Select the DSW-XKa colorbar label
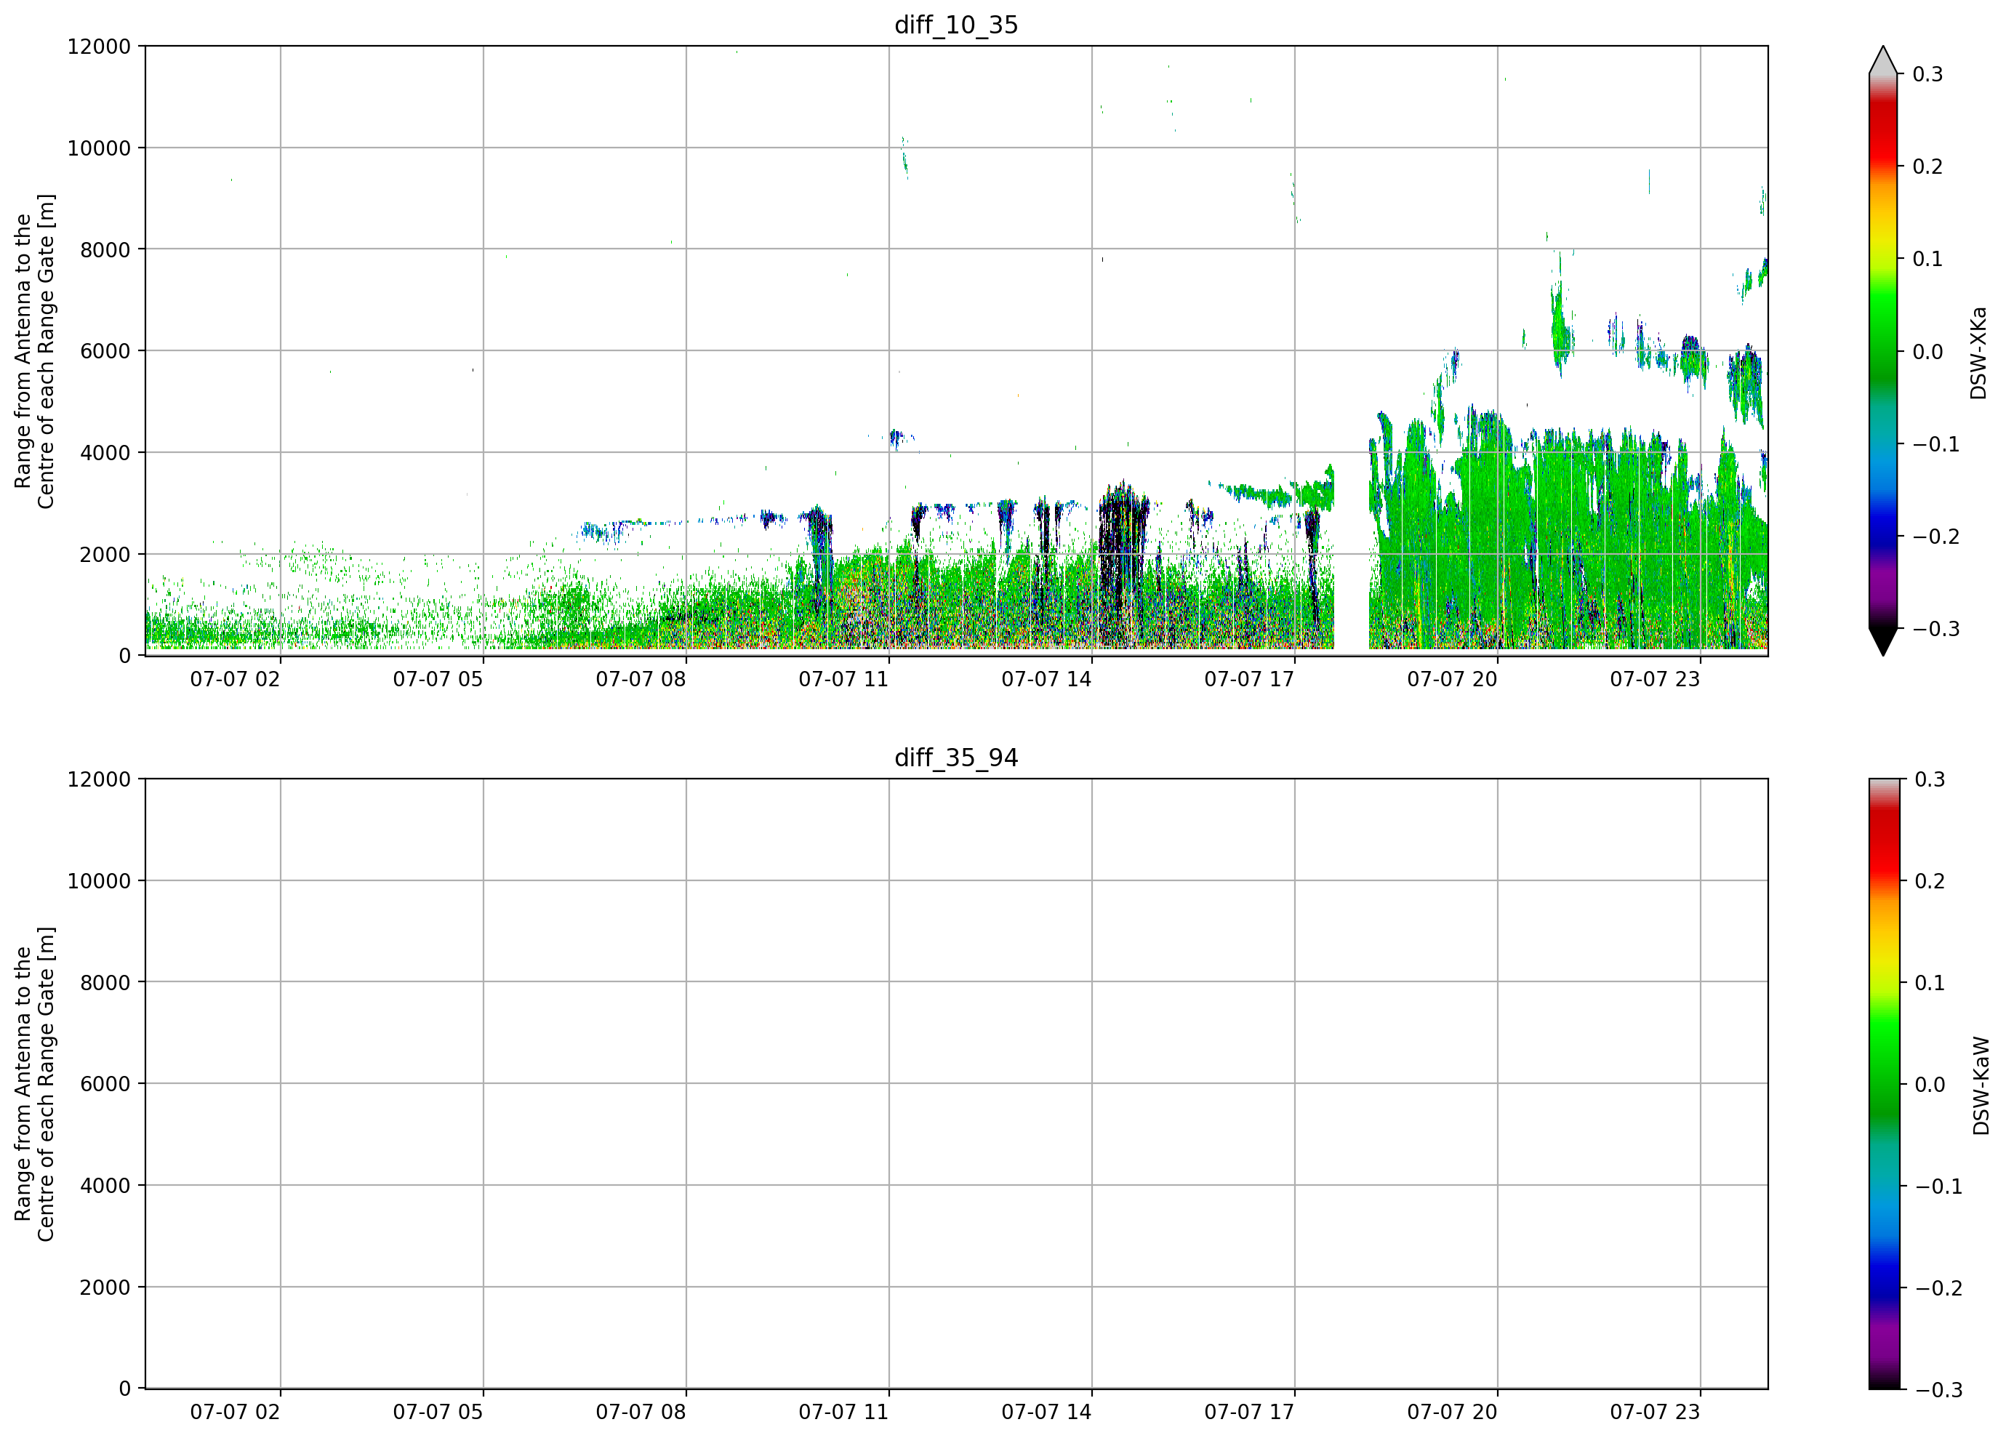 pos(1978,353)
